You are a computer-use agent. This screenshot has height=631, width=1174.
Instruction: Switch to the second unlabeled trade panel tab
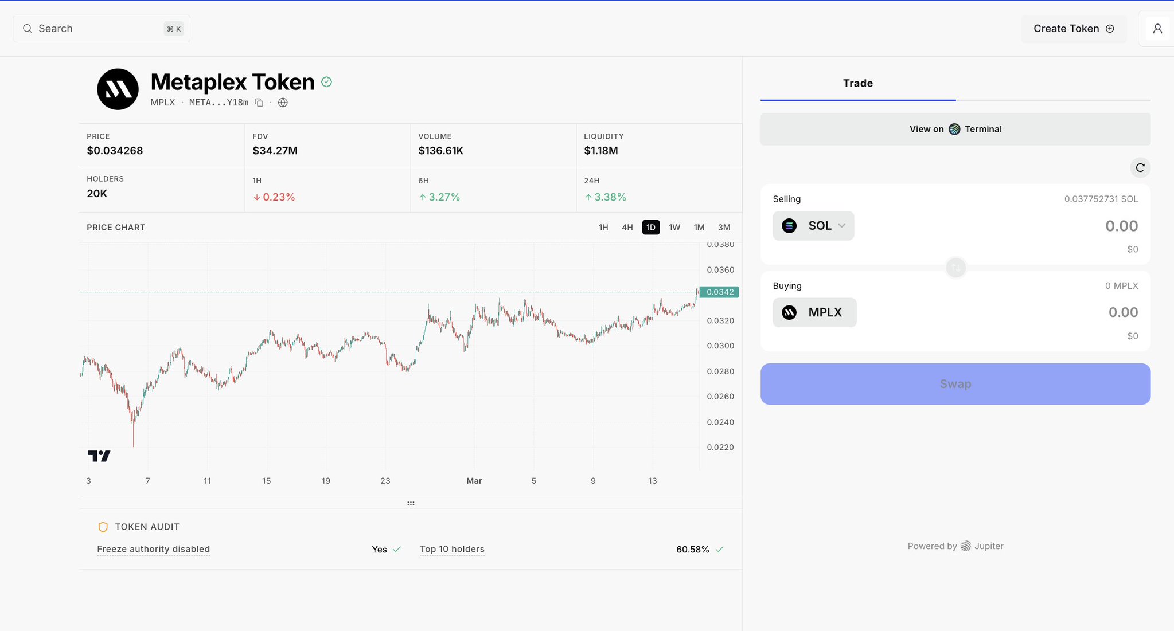[1053, 84]
